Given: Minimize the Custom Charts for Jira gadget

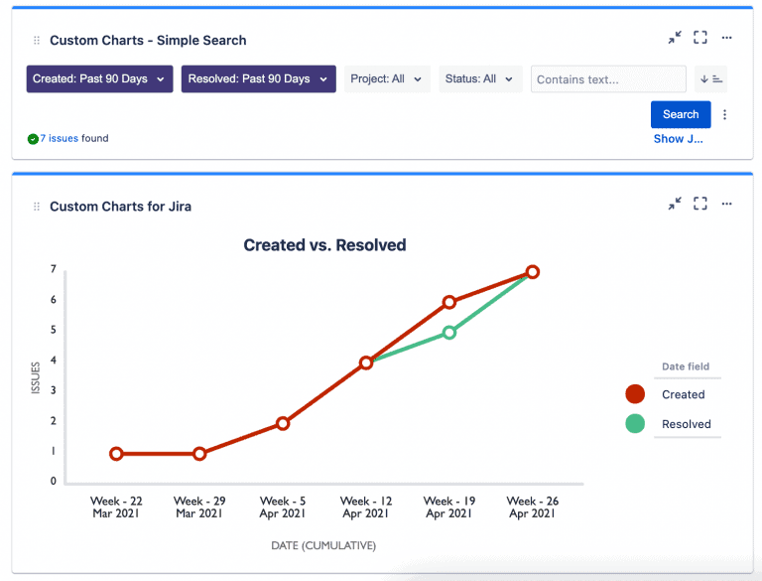Looking at the screenshot, I should click(675, 204).
